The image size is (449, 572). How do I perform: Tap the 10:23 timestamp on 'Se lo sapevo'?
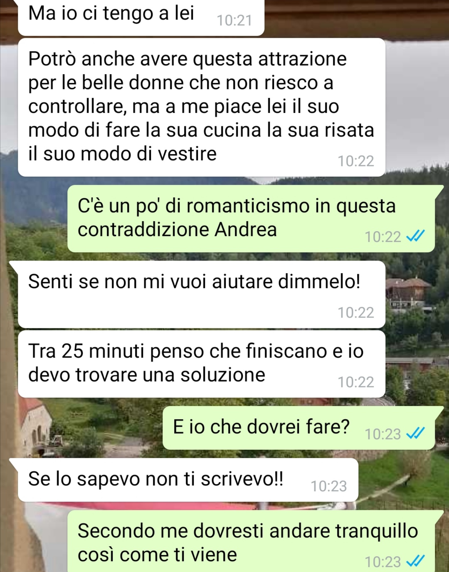(328, 486)
